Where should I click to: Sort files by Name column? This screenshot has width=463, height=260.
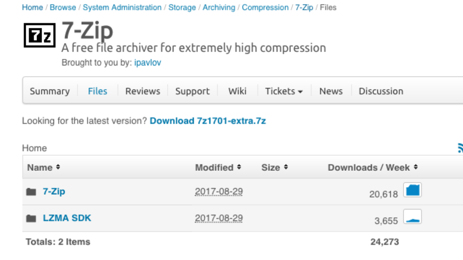43,168
